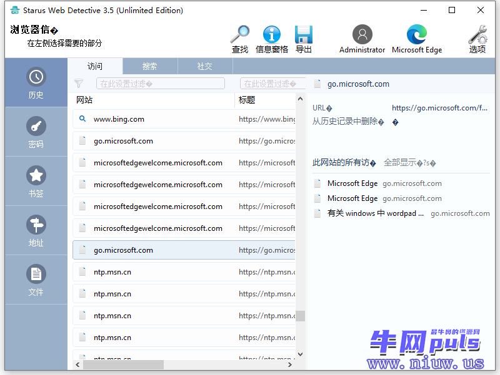
Task: Click the 全部显示 show all link
Action: [x=409, y=163]
